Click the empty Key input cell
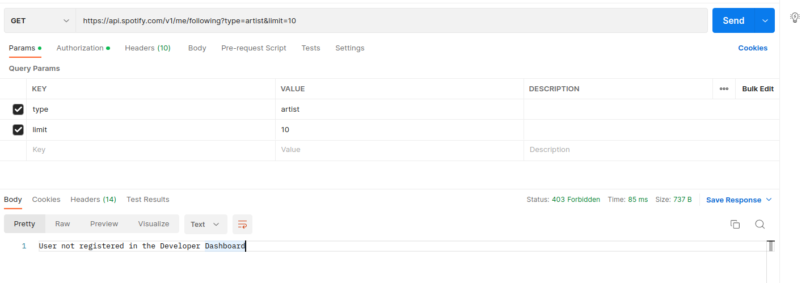This screenshot has height=283, width=810. tap(151, 150)
